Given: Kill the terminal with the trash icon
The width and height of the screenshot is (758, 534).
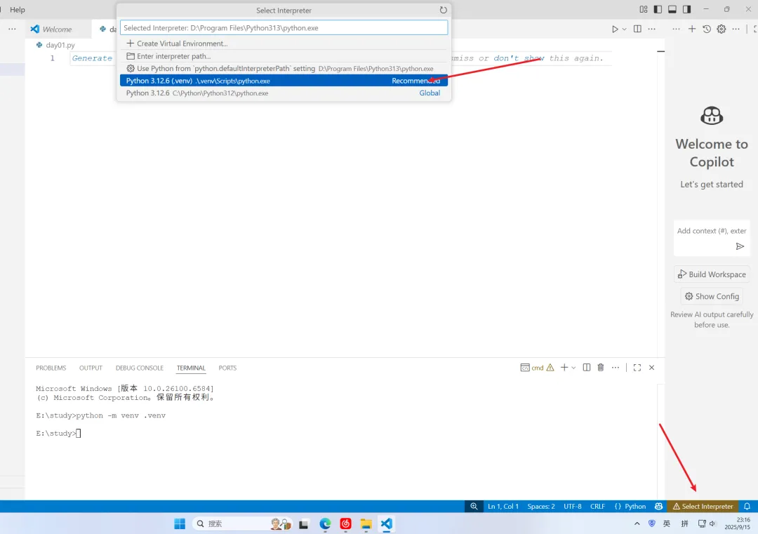Looking at the screenshot, I should pos(600,368).
